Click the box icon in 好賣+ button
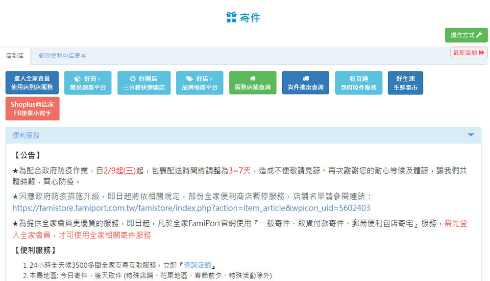The image size is (490, 281). [77, 79]
